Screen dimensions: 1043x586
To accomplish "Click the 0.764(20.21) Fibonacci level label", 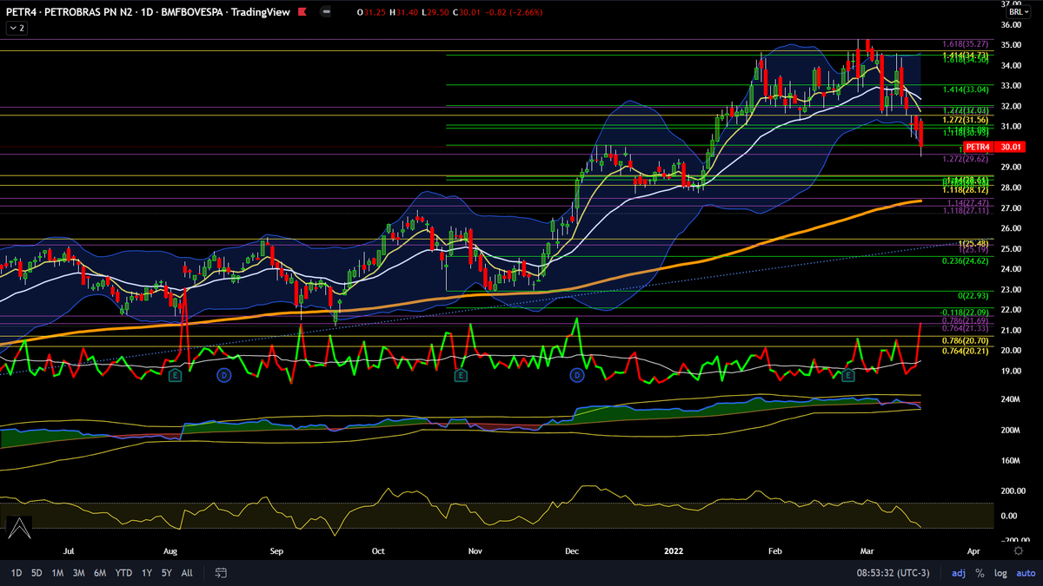I will (966, 351).
